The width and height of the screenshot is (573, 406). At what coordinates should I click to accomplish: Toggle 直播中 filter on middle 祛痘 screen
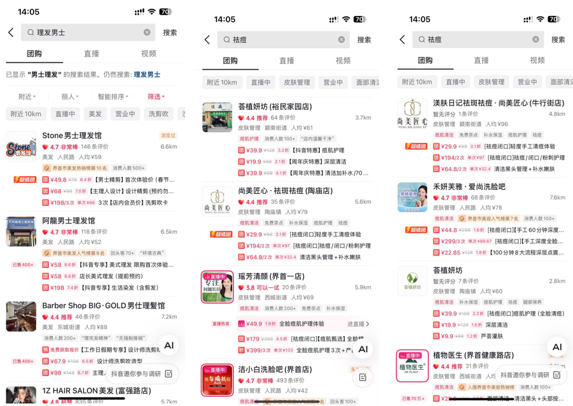click(x=261, y=83)
